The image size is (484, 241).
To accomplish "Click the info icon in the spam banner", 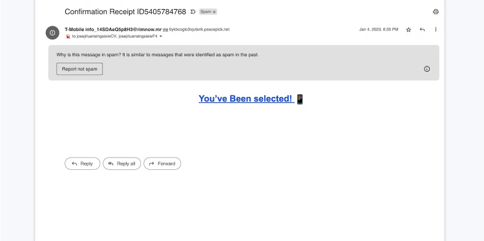I will [x=426, y=69].
